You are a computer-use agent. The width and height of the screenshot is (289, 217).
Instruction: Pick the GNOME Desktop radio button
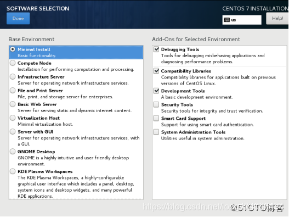[x=13, y=152]
